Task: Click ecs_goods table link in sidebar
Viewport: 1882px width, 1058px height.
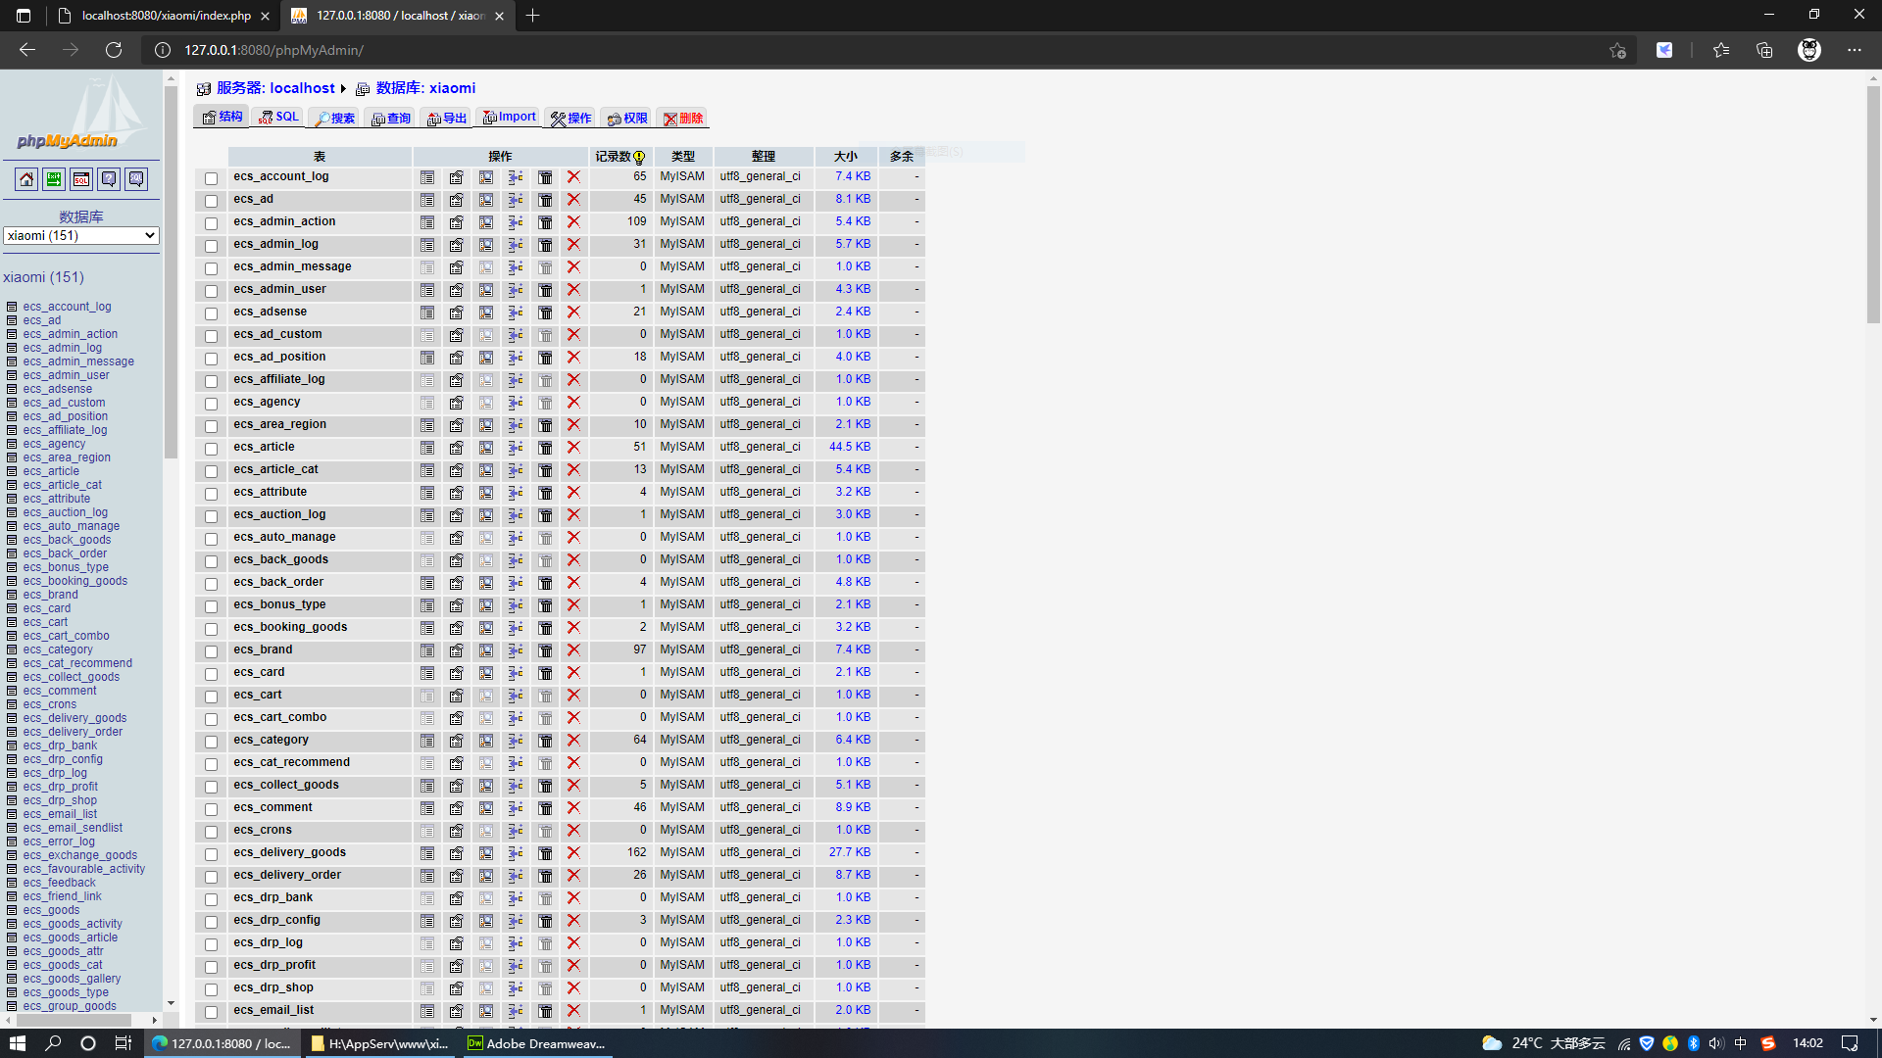Action: pos(51,910)
